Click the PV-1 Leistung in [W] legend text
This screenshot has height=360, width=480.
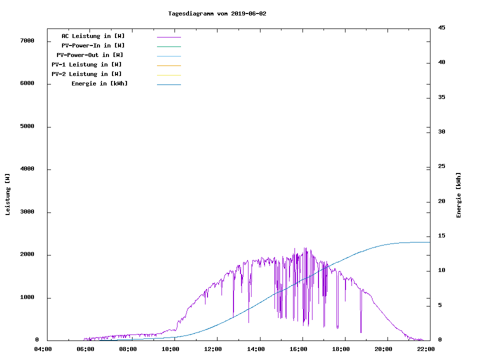(x=86, y=64)
